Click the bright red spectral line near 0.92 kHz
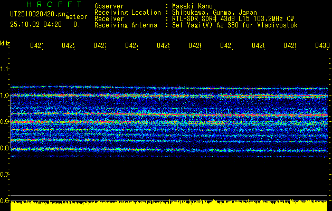This screenshot has width=332, height=211. [x=169, y=114]
